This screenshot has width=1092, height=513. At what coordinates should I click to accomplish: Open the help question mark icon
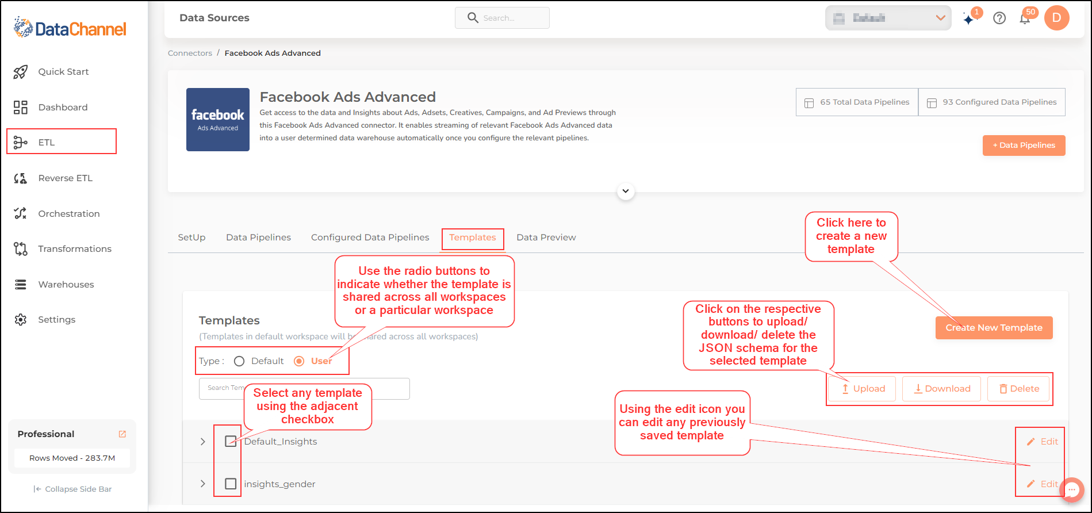coord(999,18)
